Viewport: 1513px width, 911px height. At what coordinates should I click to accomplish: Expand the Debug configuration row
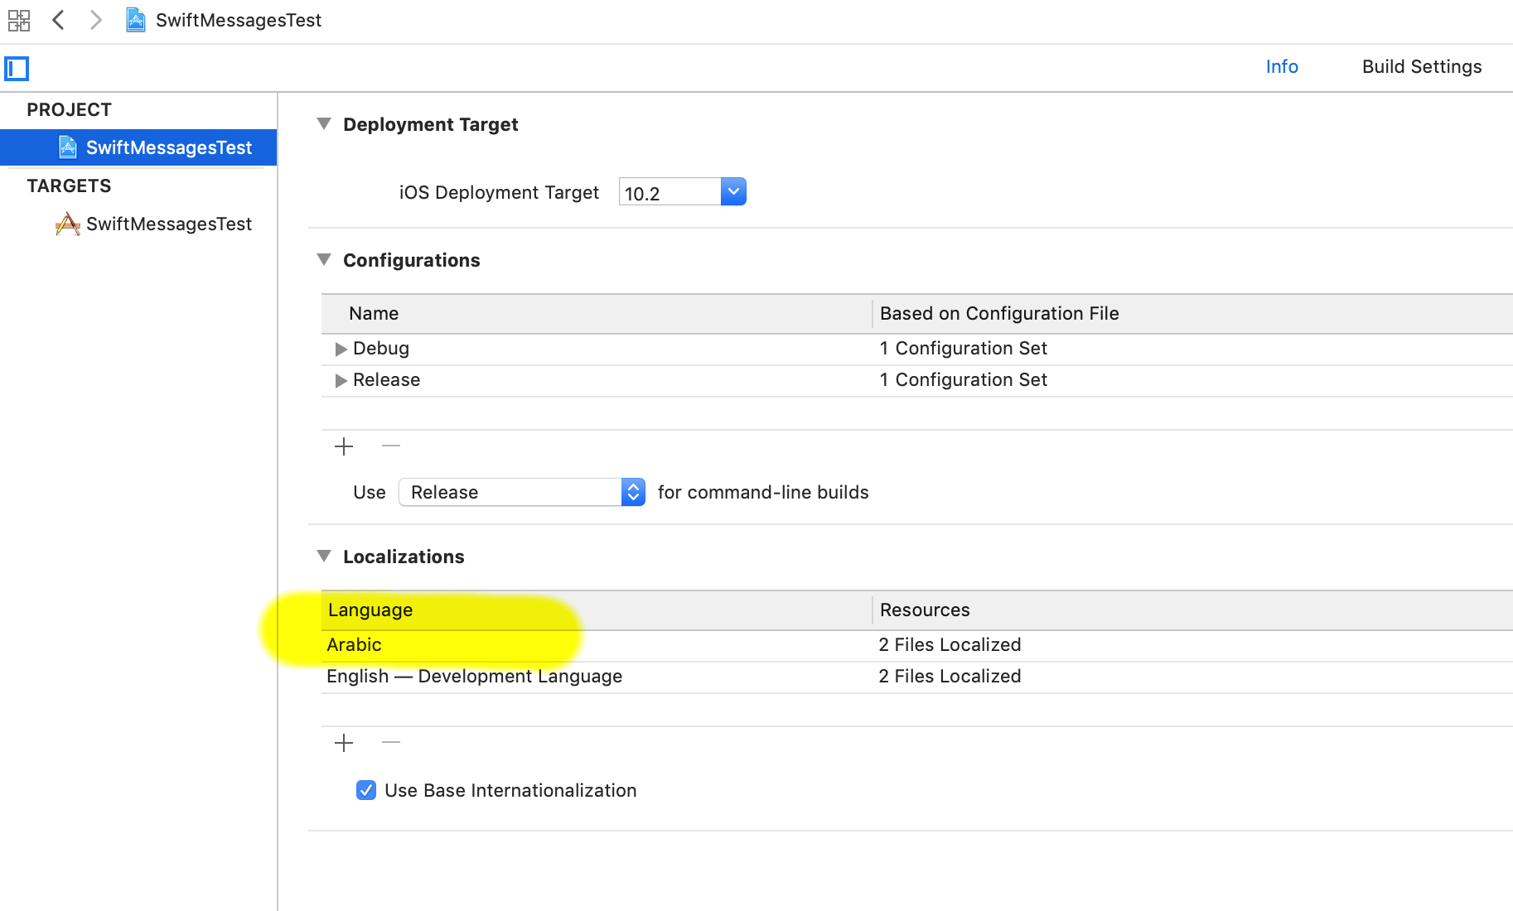[341, 349]
